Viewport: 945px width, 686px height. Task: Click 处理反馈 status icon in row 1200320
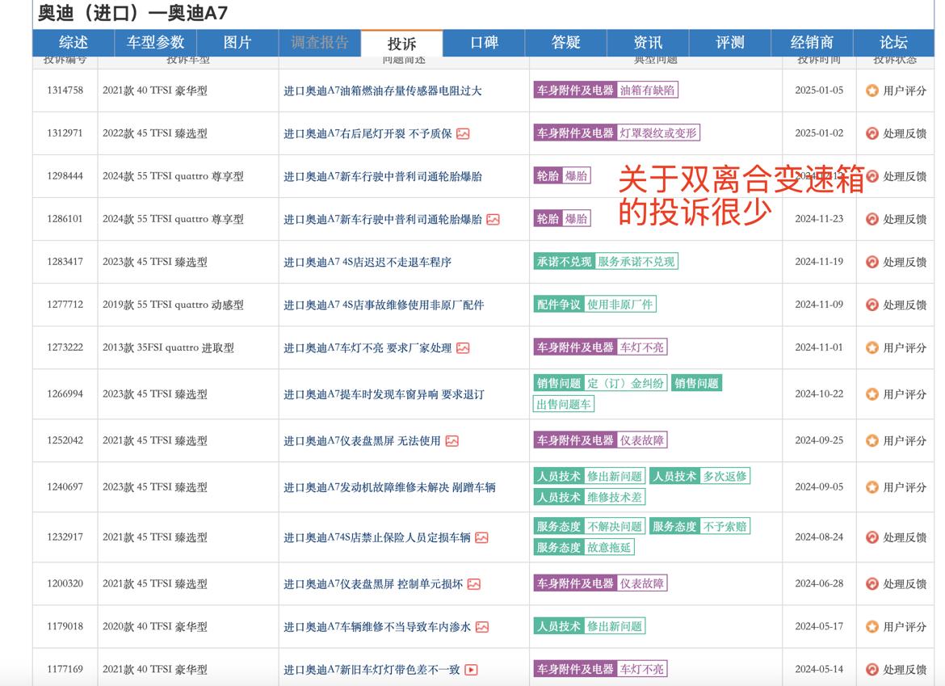pyautogui.click(x=872, y=583)
